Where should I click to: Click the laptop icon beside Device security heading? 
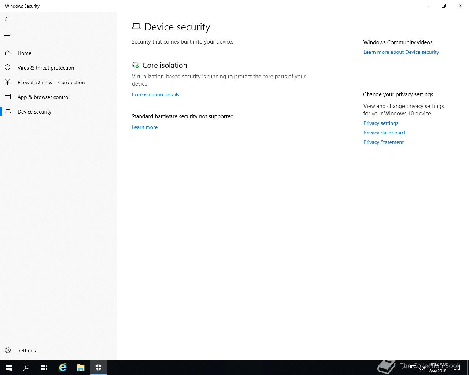tap(136, 26)
